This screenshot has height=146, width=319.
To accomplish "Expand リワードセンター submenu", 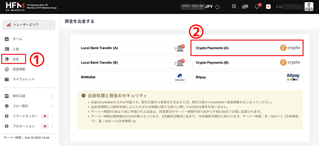I will (x=29, y=116).
